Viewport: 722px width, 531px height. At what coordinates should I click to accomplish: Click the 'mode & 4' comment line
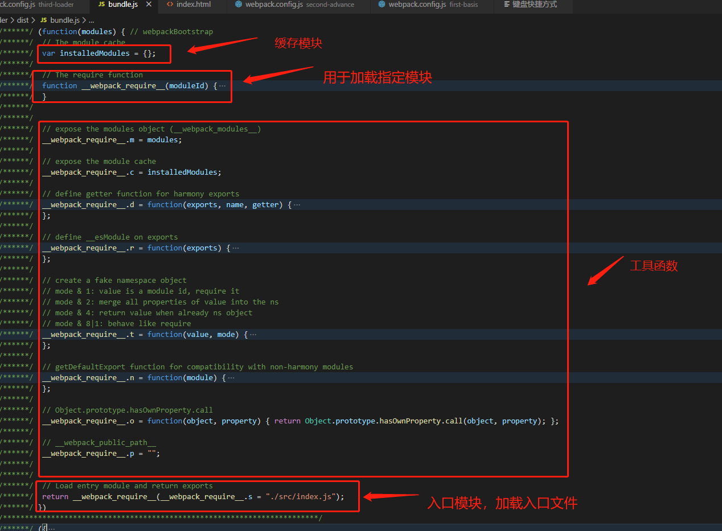point(147,312)
